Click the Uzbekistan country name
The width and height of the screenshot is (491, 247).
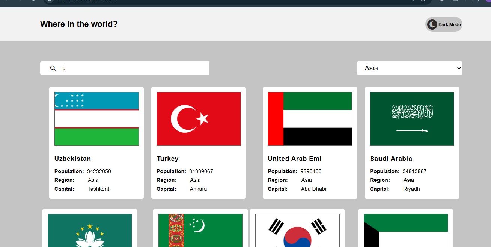[x=72, y=159]
